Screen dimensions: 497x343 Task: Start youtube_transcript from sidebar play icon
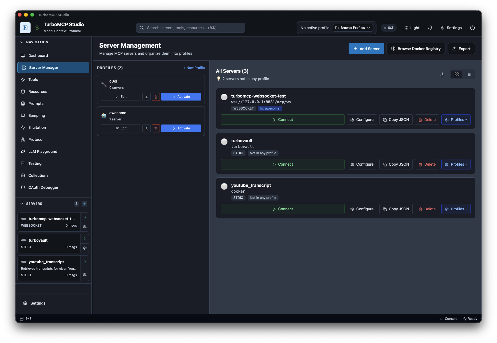85,262
